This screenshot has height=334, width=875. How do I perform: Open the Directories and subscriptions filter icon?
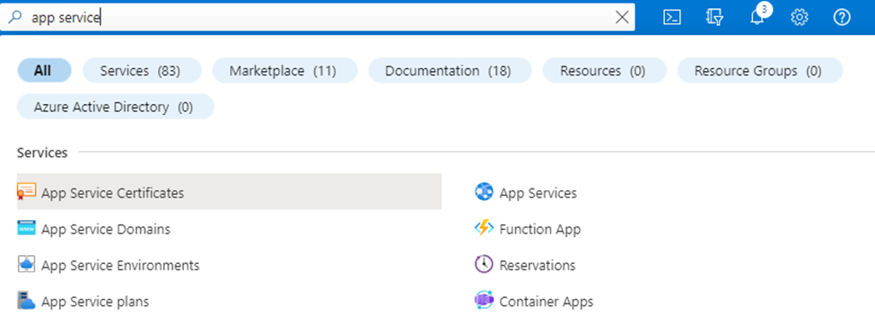[714, 17]
